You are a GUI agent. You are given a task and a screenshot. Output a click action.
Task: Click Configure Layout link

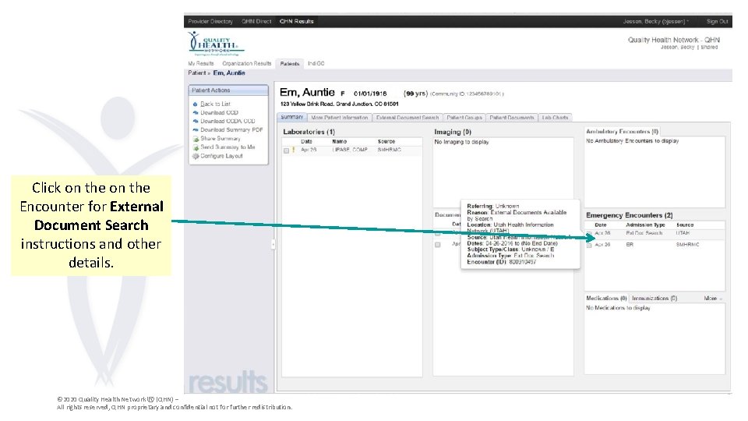point(221,156)
